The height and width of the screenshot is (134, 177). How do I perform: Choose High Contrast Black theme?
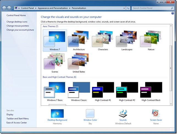[151, 91]
